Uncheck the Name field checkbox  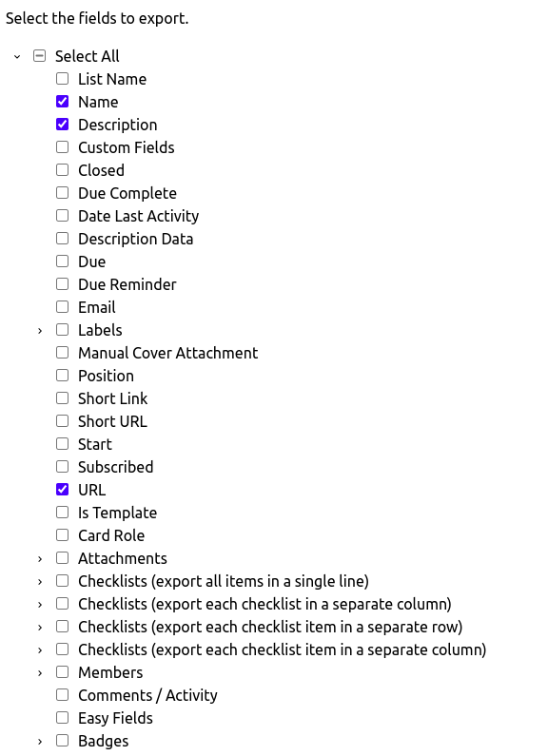click(x=62, y=101)
